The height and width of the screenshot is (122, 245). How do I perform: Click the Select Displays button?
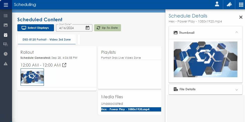click(36, 28)
